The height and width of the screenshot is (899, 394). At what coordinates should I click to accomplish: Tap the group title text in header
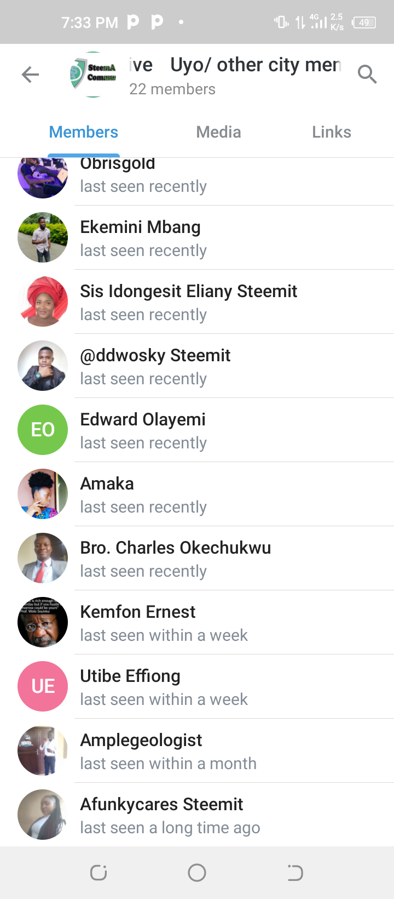tap(235, 65)
